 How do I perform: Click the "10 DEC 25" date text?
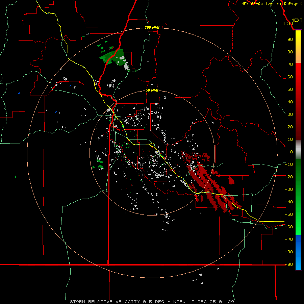pos(202,302)
